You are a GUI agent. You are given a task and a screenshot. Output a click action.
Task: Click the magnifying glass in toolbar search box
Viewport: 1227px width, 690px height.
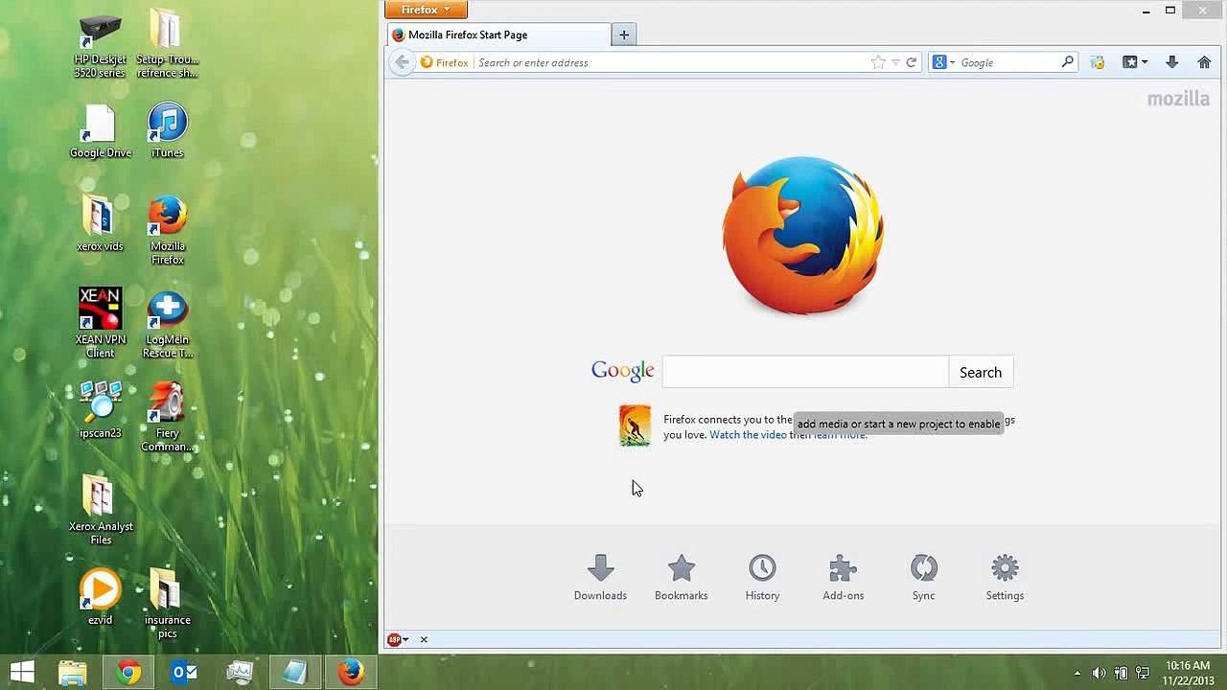(1068, 62)
